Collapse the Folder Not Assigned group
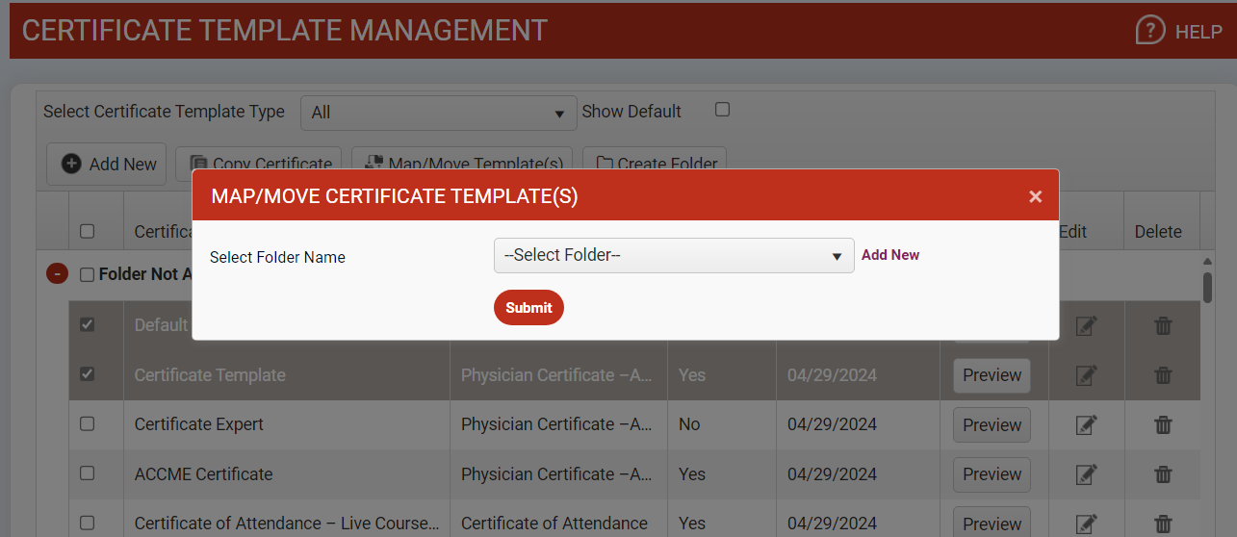1237x537 pixels. pos(57,274)
